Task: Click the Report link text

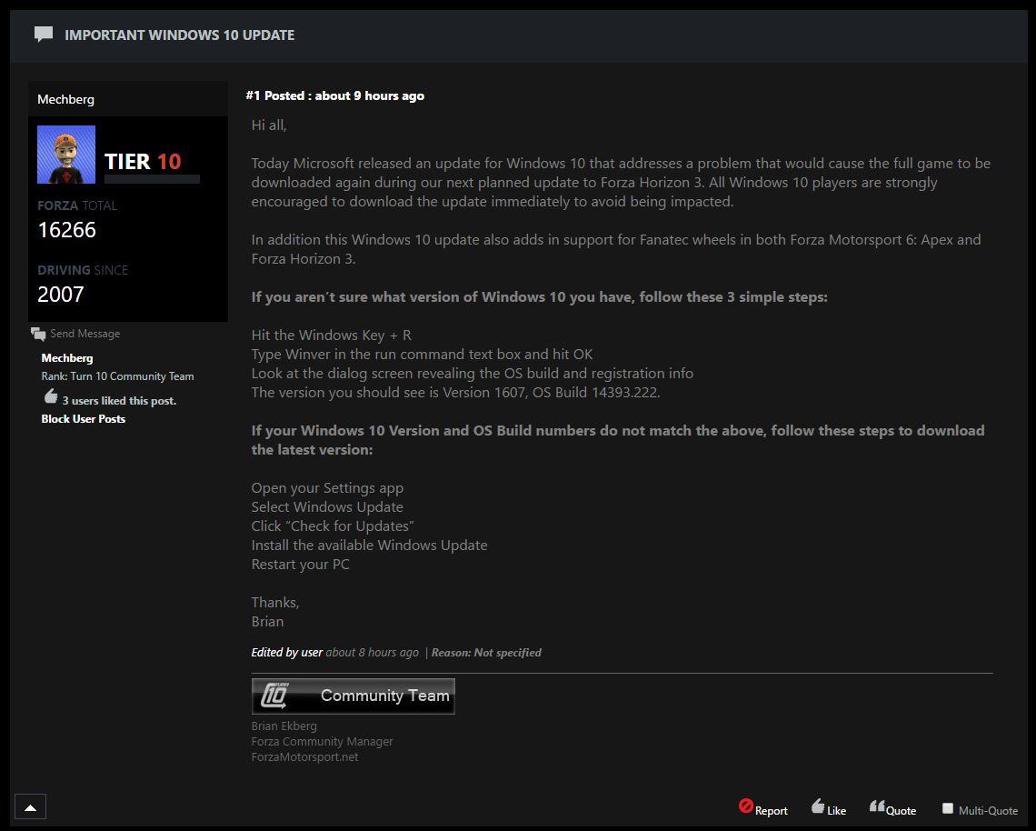Action: coord(771,810)
